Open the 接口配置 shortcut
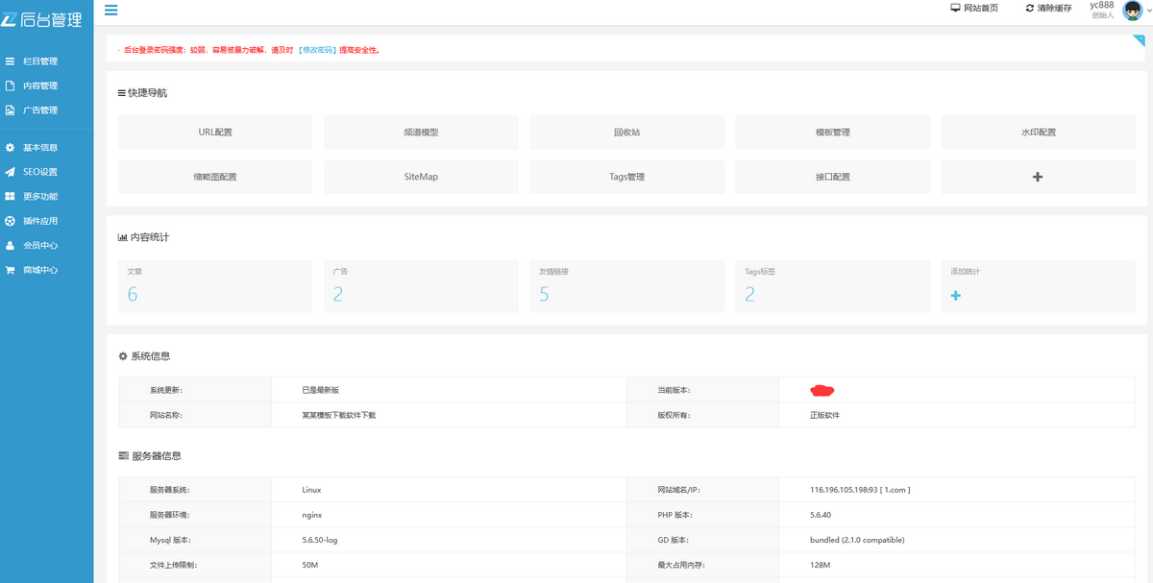The image size is (1153, 583). 832,177
